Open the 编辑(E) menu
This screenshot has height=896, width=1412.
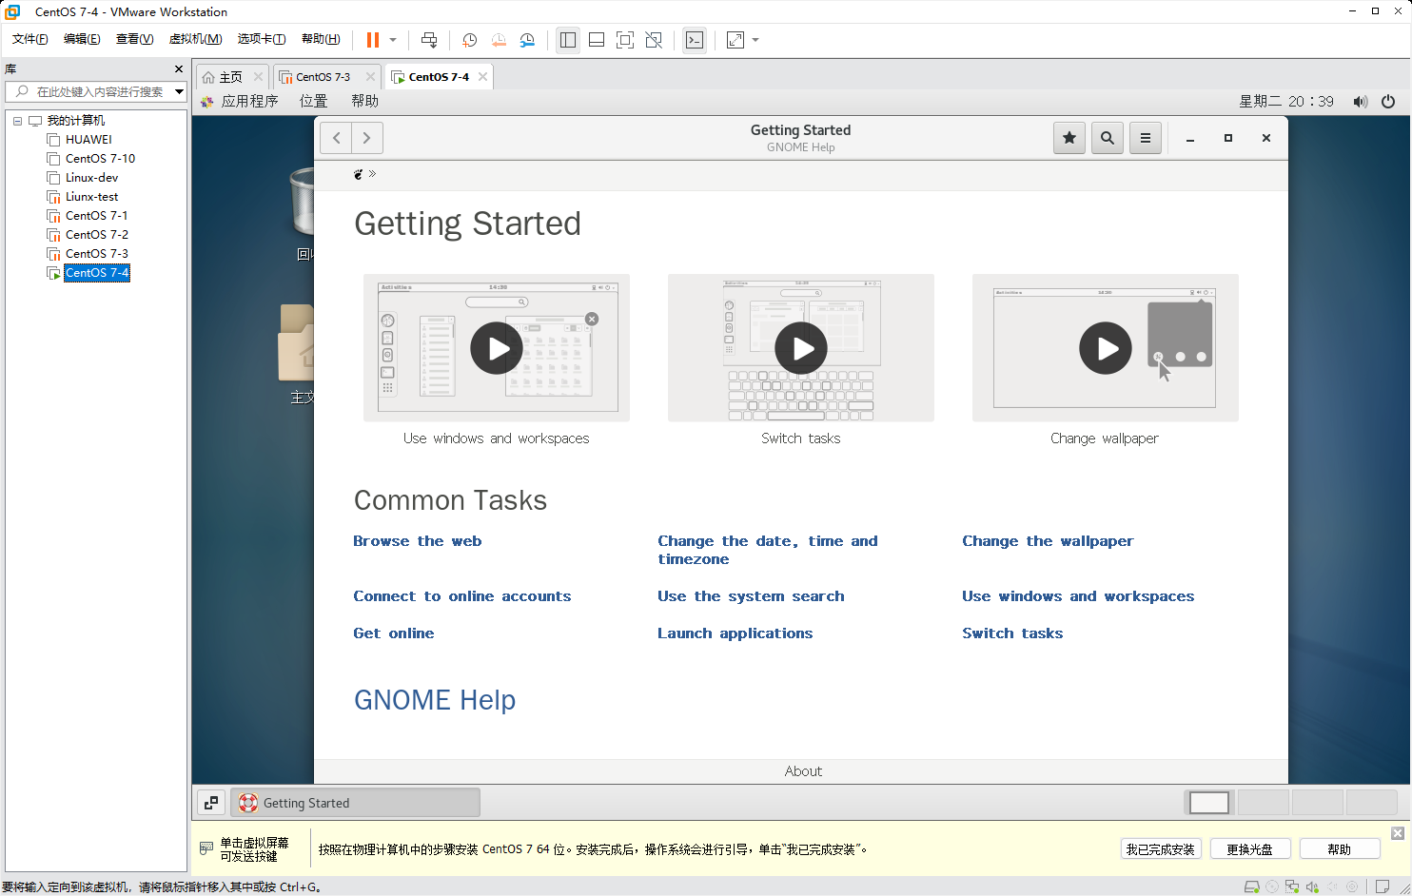[x=82, y=39]
